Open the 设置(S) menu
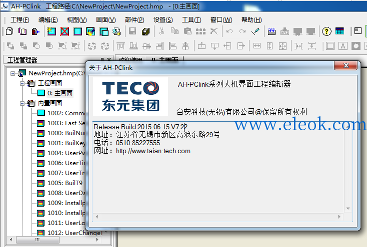The image size is (367, 247). coord(163,20)
